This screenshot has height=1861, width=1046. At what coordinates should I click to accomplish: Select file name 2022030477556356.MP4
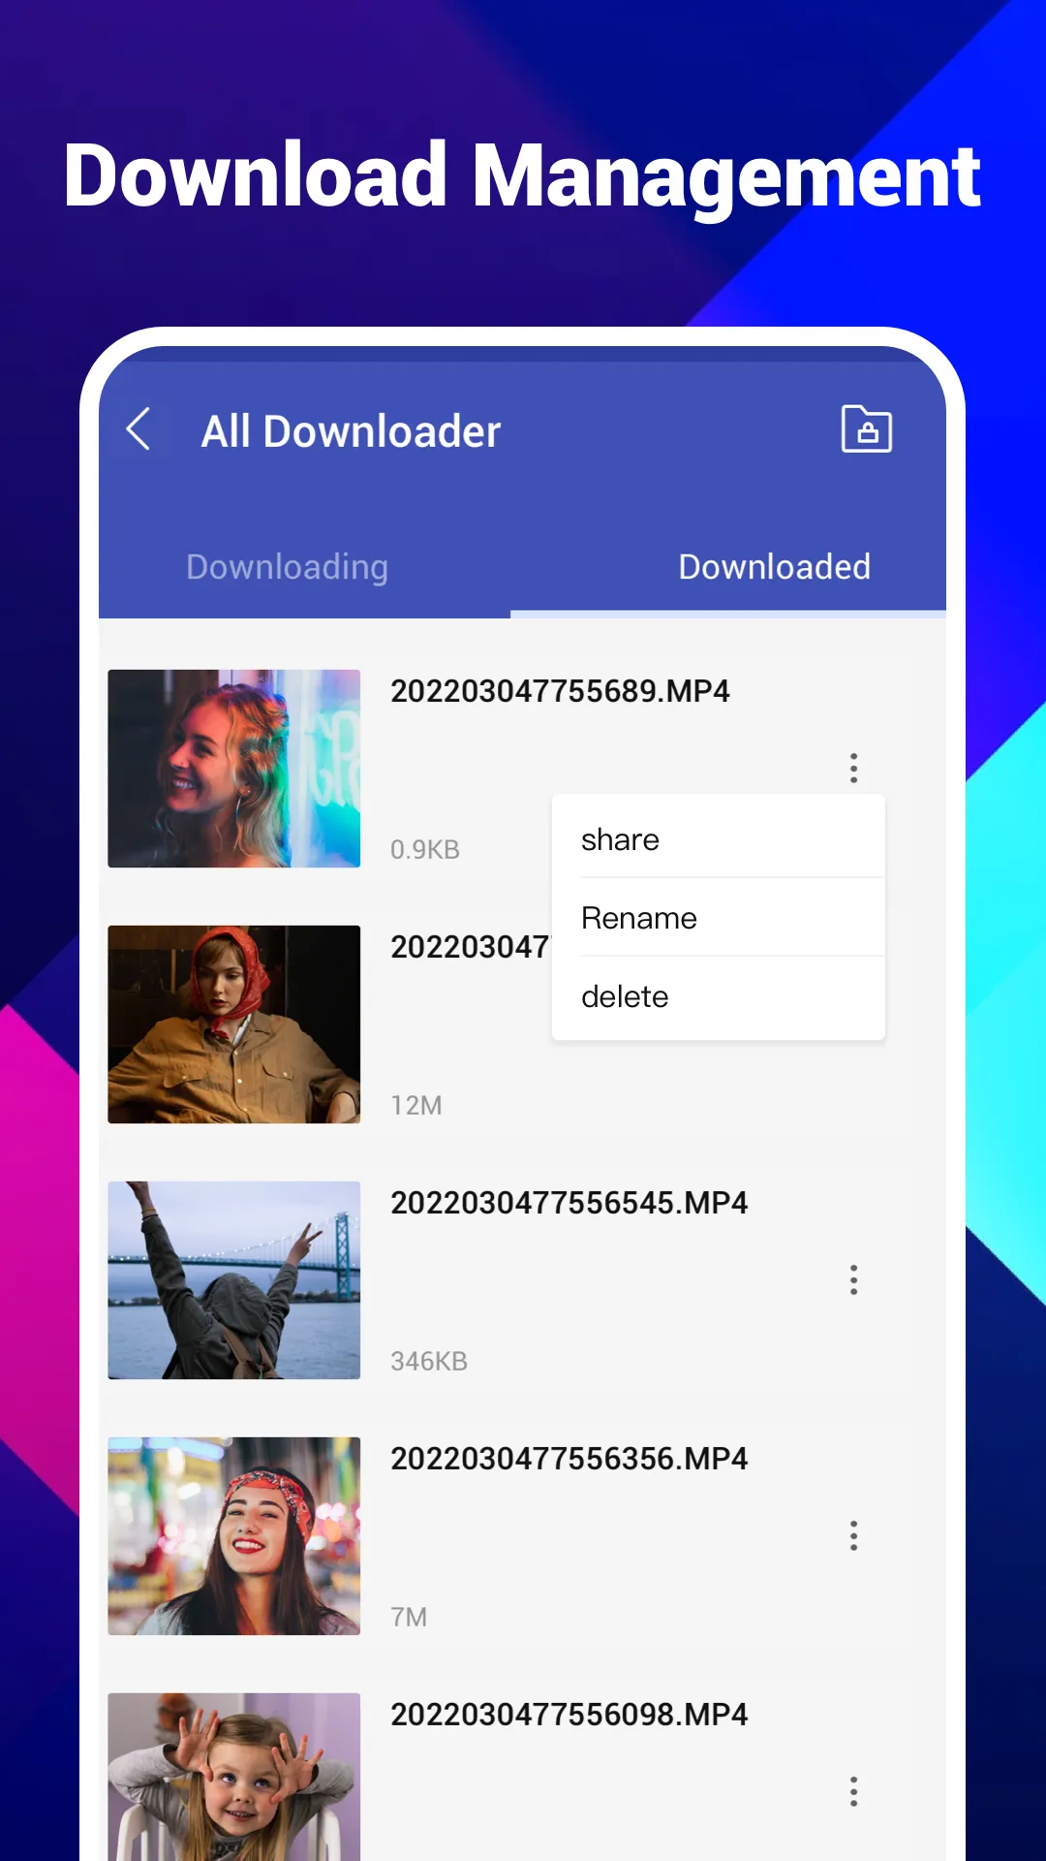tap(569, 1459)
